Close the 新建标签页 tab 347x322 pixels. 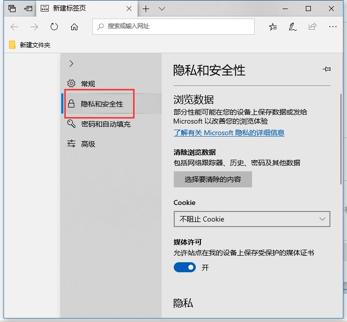click(129, 9)
